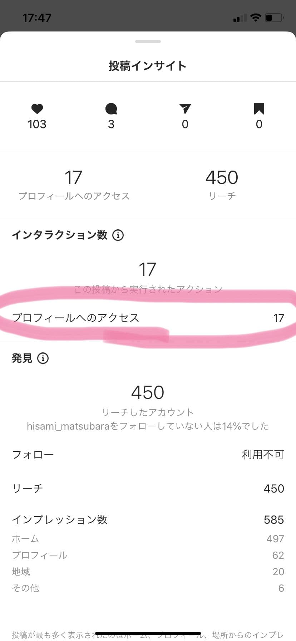Tap the Wi-Fi status icon
The width and height of the screenshot is (296, 641).
[256, 18]
